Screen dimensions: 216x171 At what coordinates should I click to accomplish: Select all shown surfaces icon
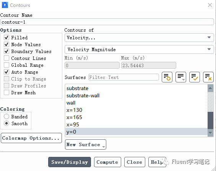195,77
